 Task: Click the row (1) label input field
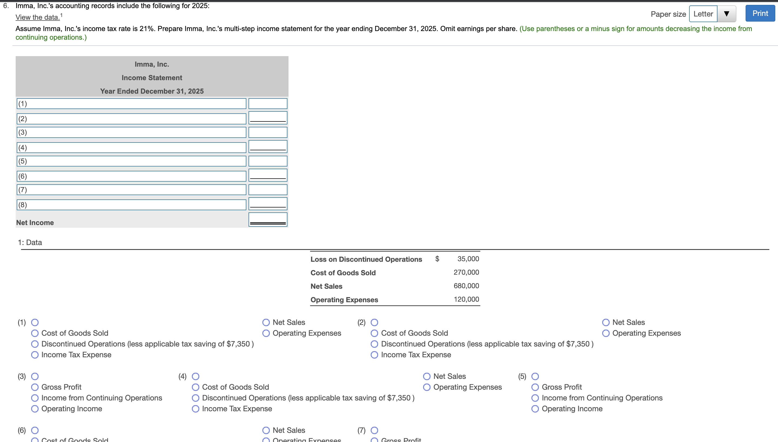pos(131,104)
